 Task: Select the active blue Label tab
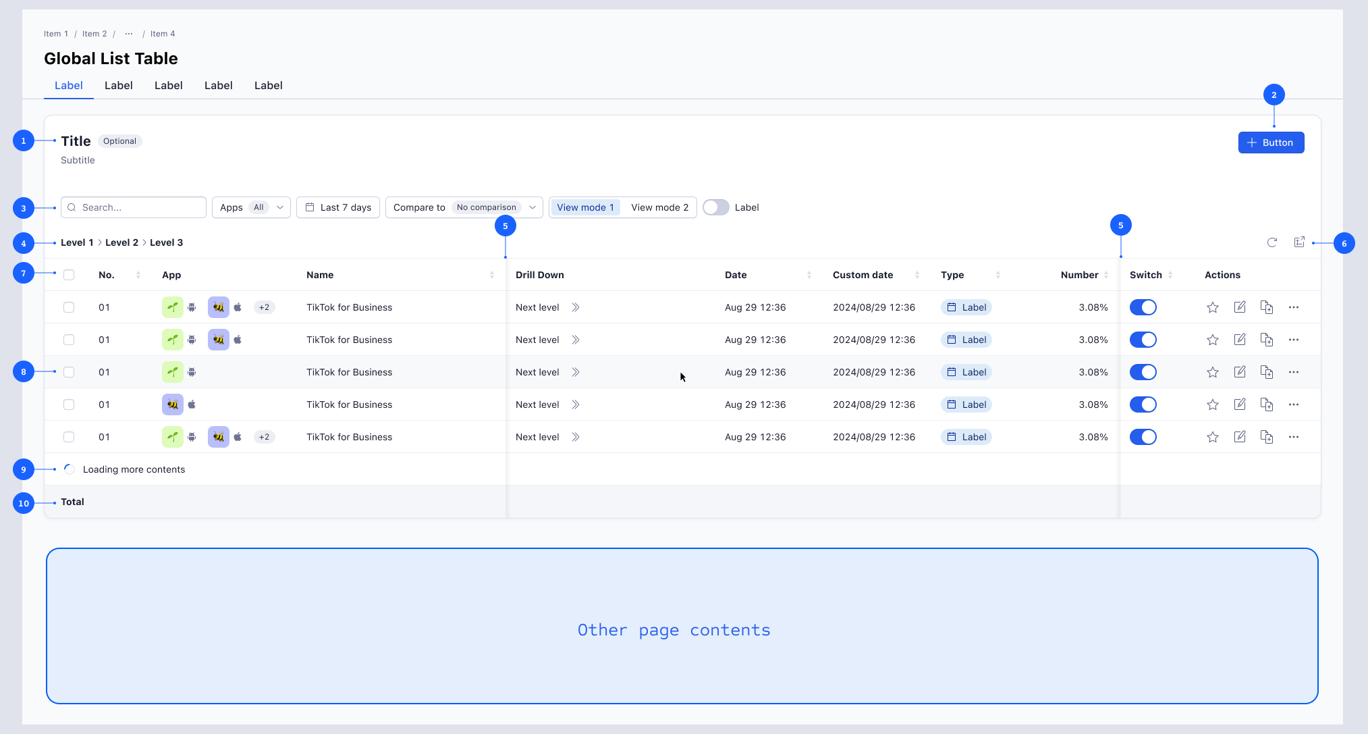(x=69, y=86)
